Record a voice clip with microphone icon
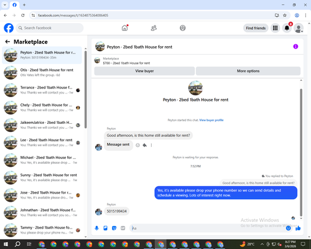Viewport: 311px width, 249px height. pyautogui.click(x=96, y=228)
